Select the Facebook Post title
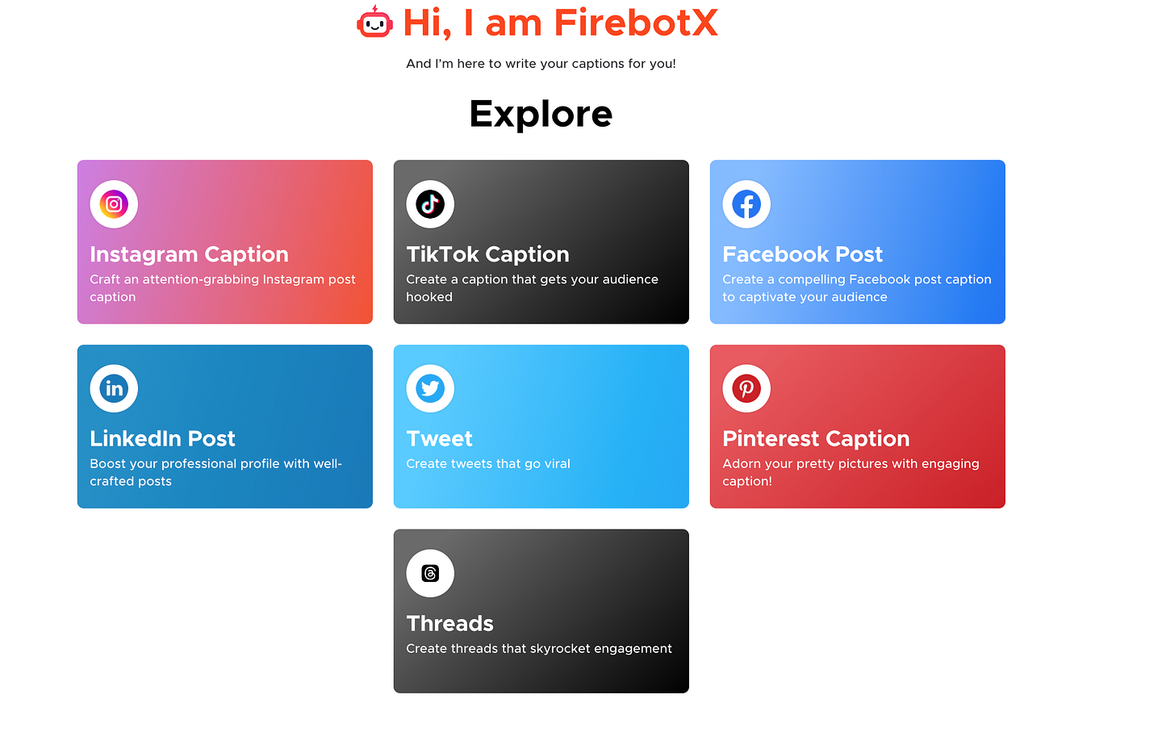 802,254
